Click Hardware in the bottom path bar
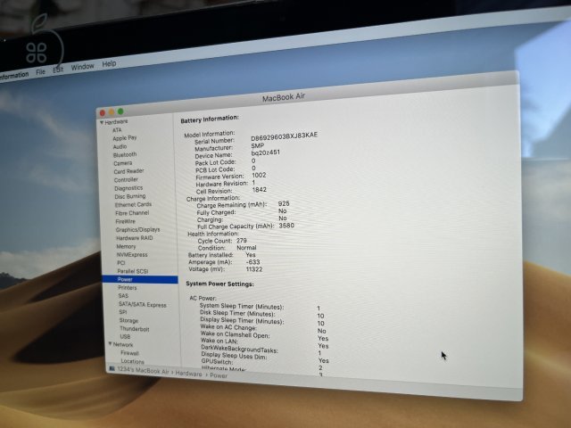 click(x=188, y=374)
